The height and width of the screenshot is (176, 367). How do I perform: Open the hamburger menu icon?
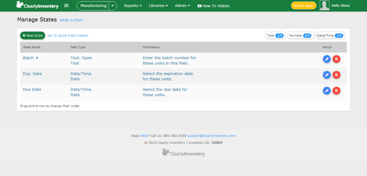coord(66,5)
